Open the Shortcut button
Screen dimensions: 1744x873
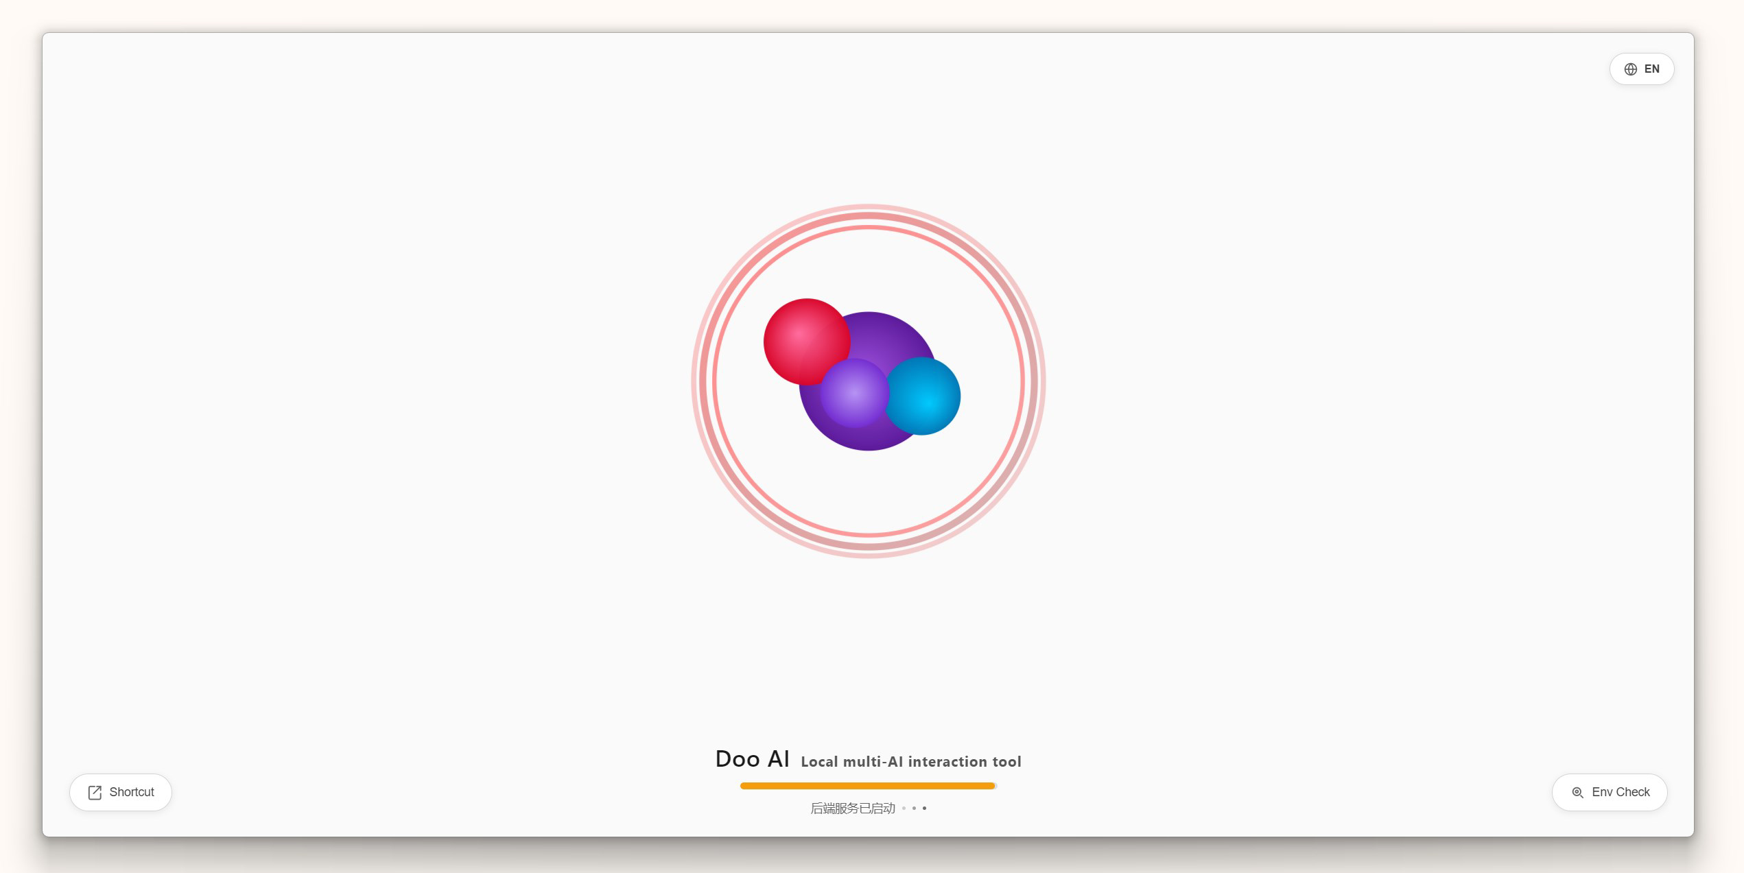pos(121,792)
